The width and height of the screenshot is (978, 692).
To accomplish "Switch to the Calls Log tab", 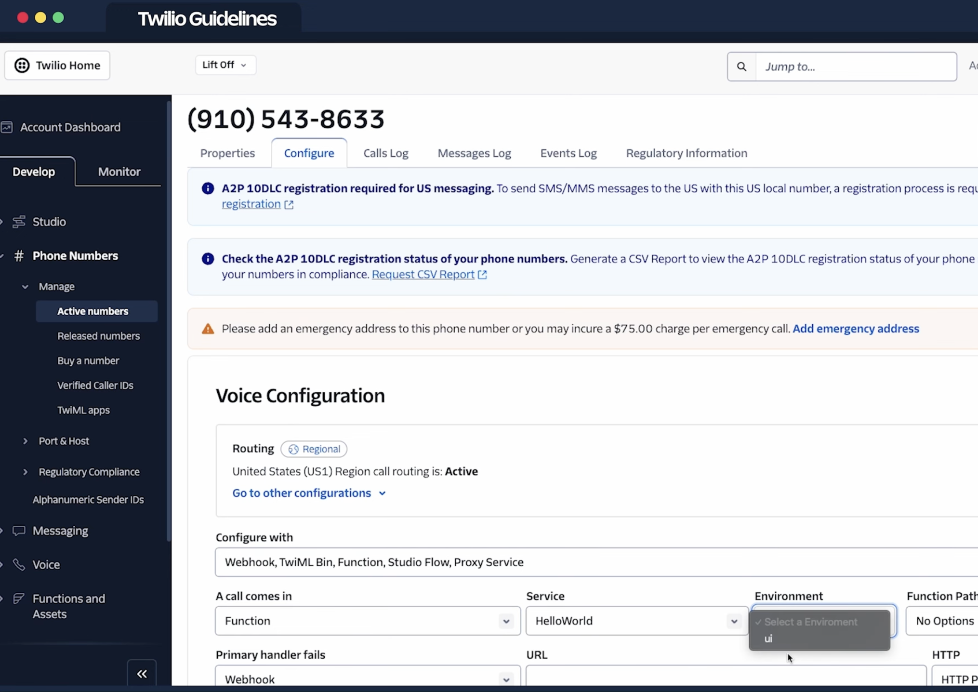I will coord(385,153).
